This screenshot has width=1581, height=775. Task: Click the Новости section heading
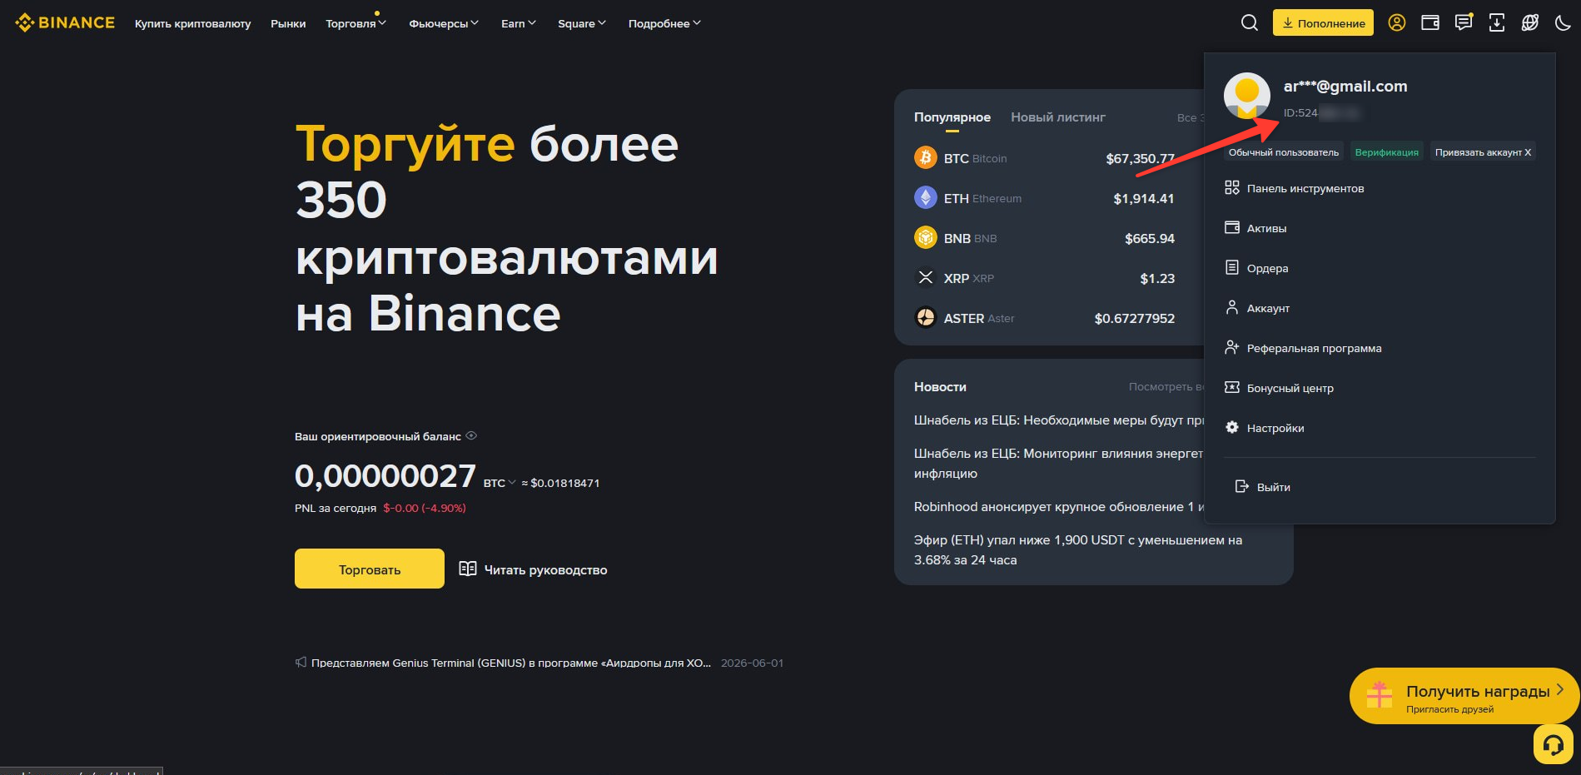[x=940, y=386]
